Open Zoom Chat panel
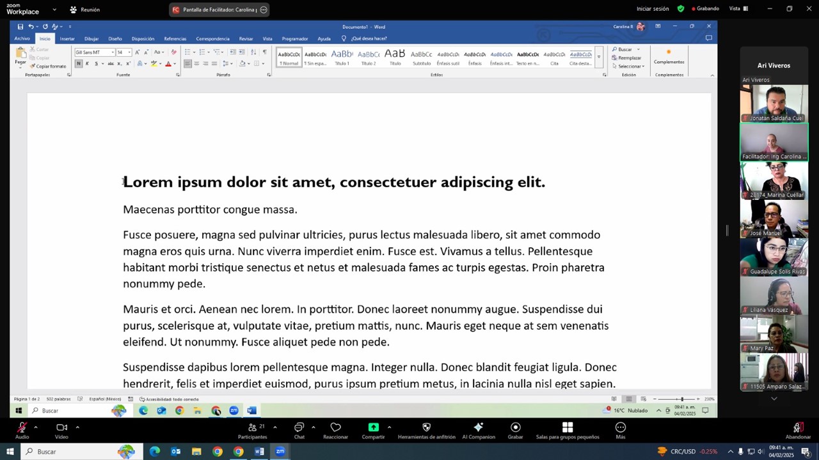Viewport: 819px width, 460px height. click(x=299, y=430)
